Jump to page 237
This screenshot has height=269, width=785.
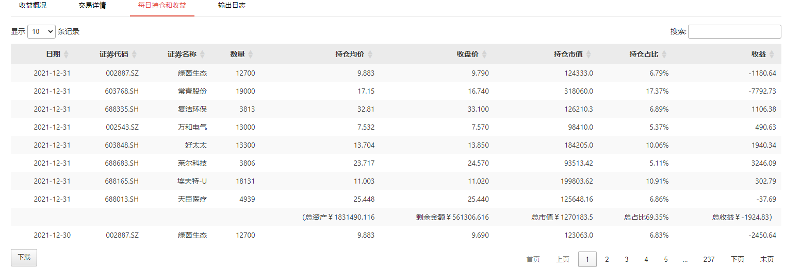tap(709, 259)
